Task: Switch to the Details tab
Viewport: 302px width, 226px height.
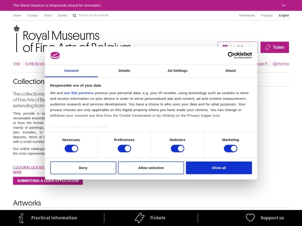Action: tap(125, 71)
